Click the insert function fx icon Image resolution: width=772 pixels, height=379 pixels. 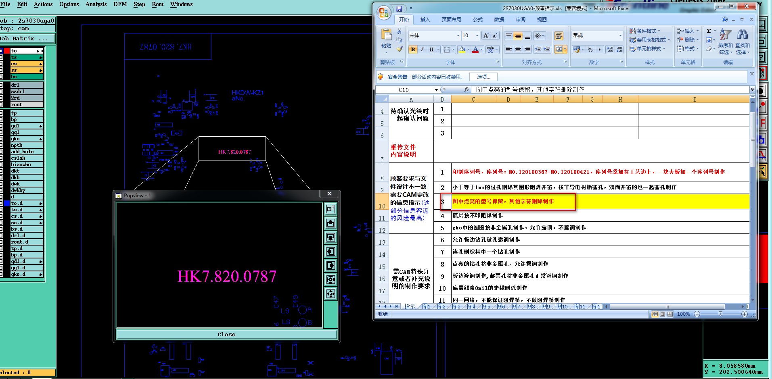point(467,90)
